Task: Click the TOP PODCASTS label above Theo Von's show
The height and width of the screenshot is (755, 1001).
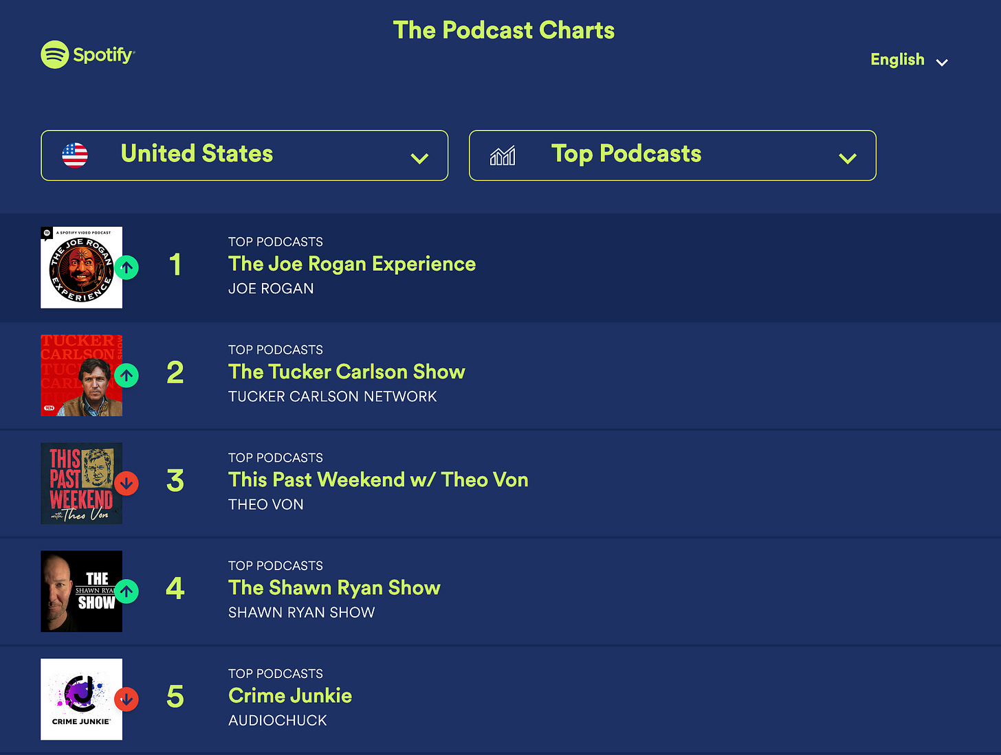Action: tap(275, 458)
